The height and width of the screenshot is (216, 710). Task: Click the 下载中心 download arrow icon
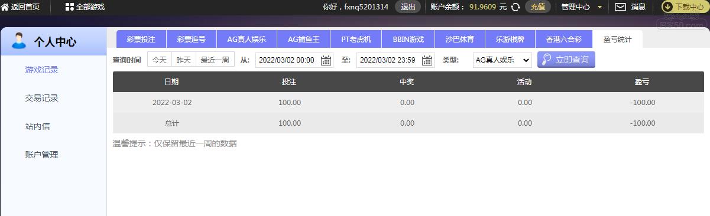click(667, 7)
